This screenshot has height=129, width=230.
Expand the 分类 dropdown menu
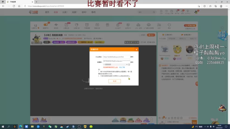[65, 12]
